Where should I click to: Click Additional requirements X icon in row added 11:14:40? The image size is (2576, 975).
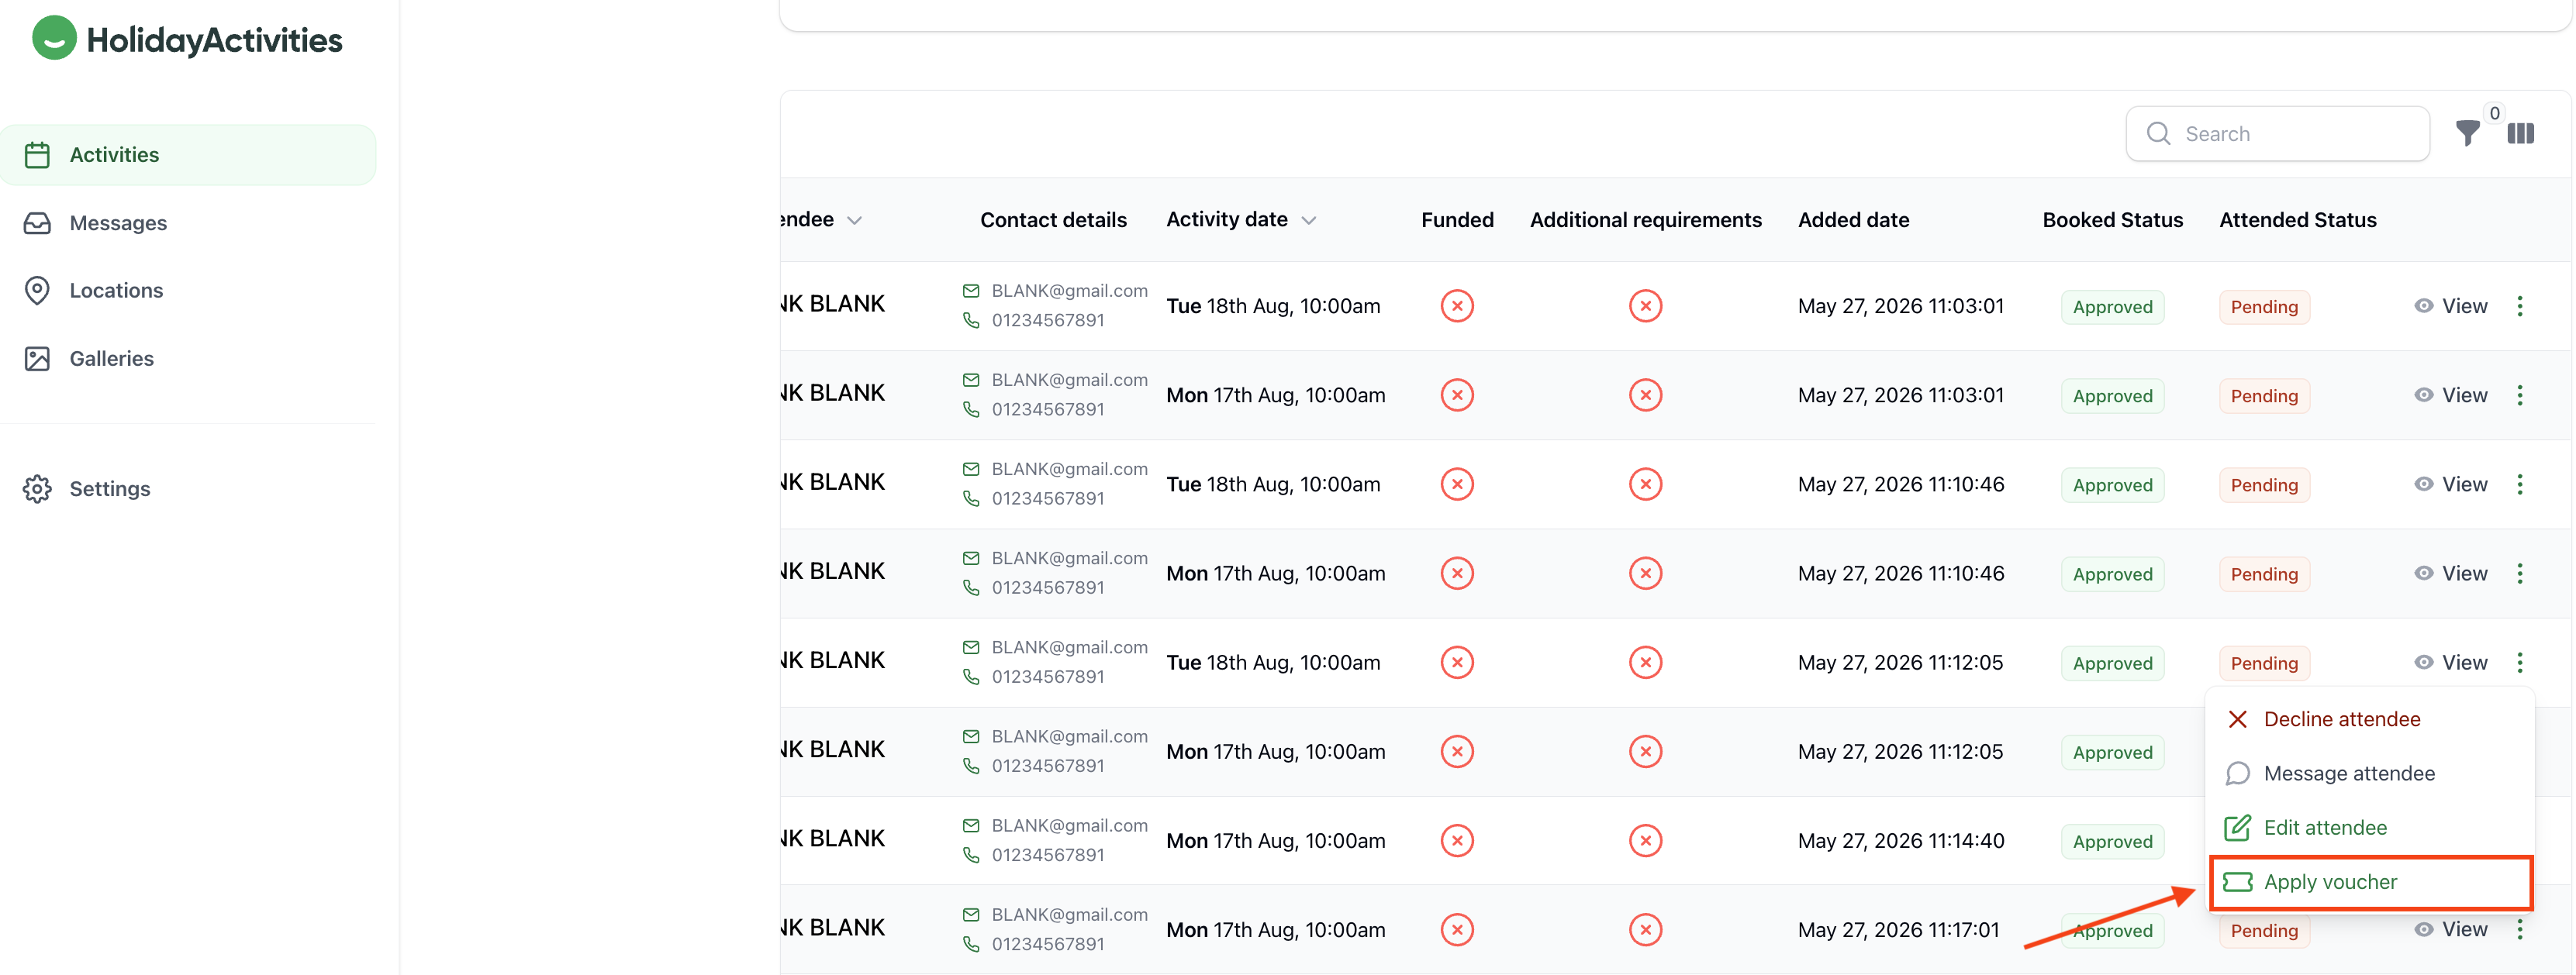point(1645,840)
